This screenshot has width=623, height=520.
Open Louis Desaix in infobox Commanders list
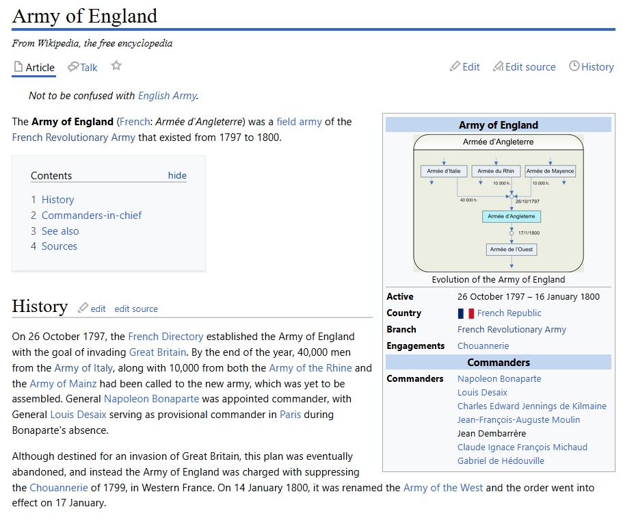pos(482,392)
